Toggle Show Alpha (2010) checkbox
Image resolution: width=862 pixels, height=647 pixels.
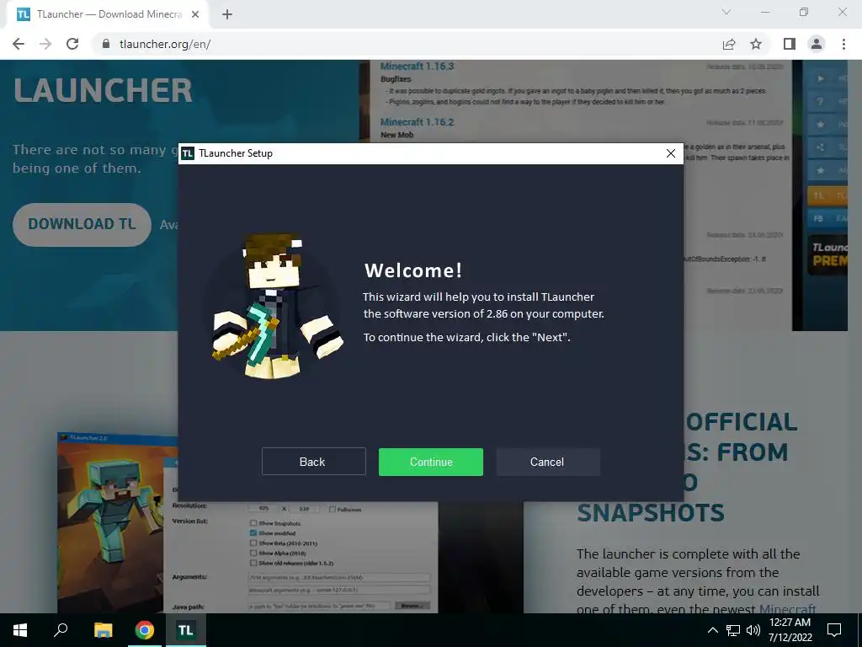pos(253,553)
